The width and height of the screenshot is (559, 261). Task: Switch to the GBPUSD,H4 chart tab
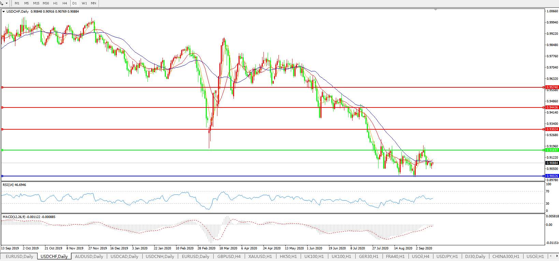[x=229, y=256]
